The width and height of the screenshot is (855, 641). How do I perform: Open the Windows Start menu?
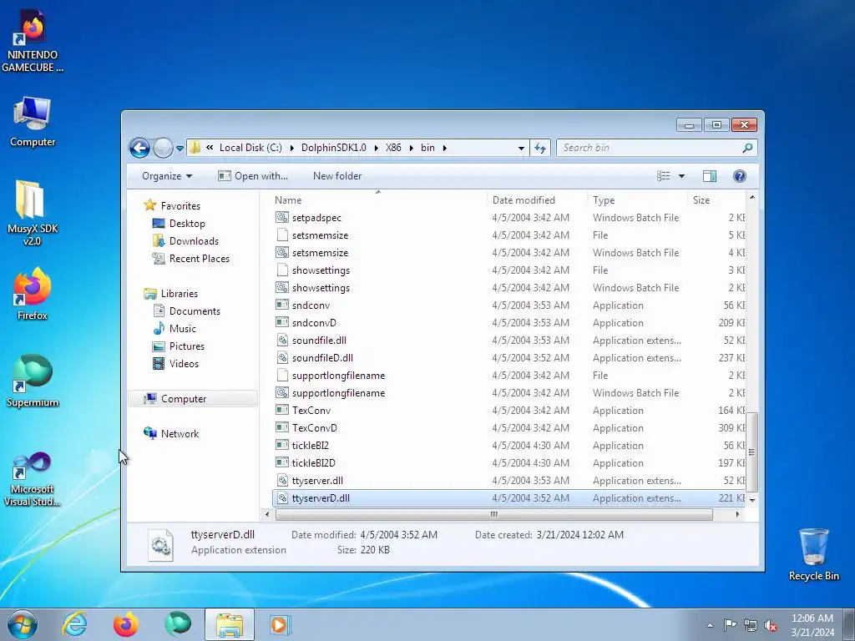coord(23,624)
